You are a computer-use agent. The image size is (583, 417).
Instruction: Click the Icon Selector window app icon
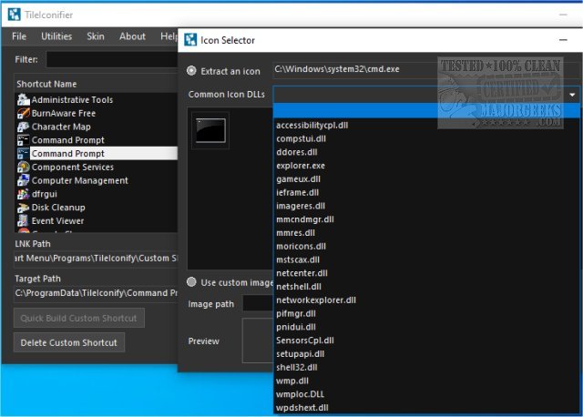(190, 40)
